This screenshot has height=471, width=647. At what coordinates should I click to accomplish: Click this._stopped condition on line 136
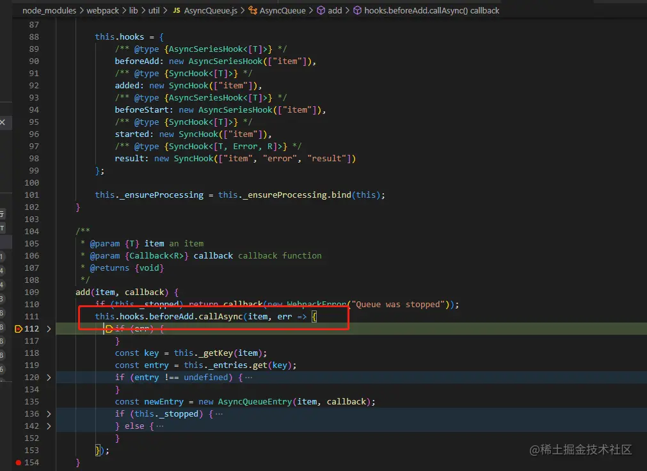pyautogui.click(x=166, y=413)
